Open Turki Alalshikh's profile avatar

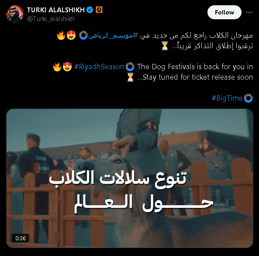click(15, 14)
